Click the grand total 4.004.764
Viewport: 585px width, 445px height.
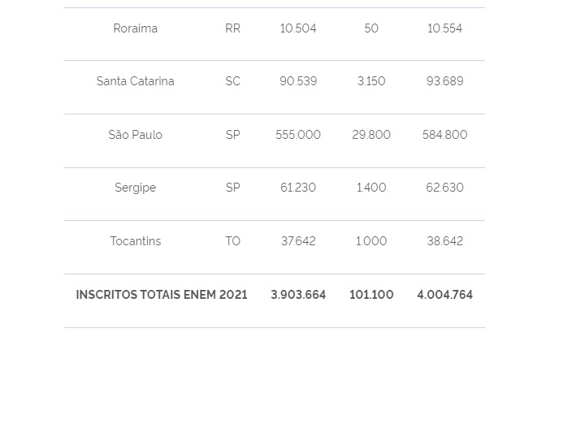(444, 295)
